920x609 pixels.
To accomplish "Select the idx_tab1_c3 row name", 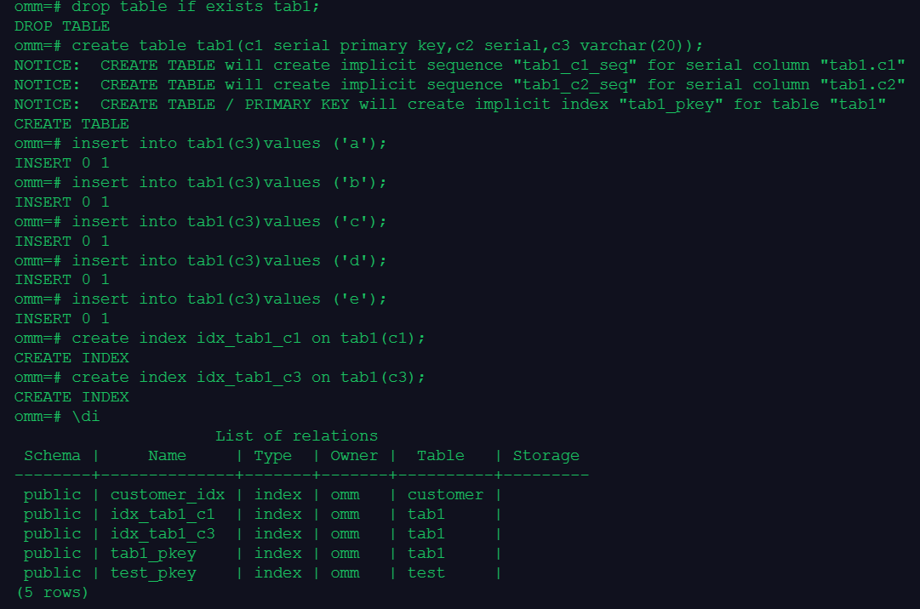I will (x=162, y=534).
